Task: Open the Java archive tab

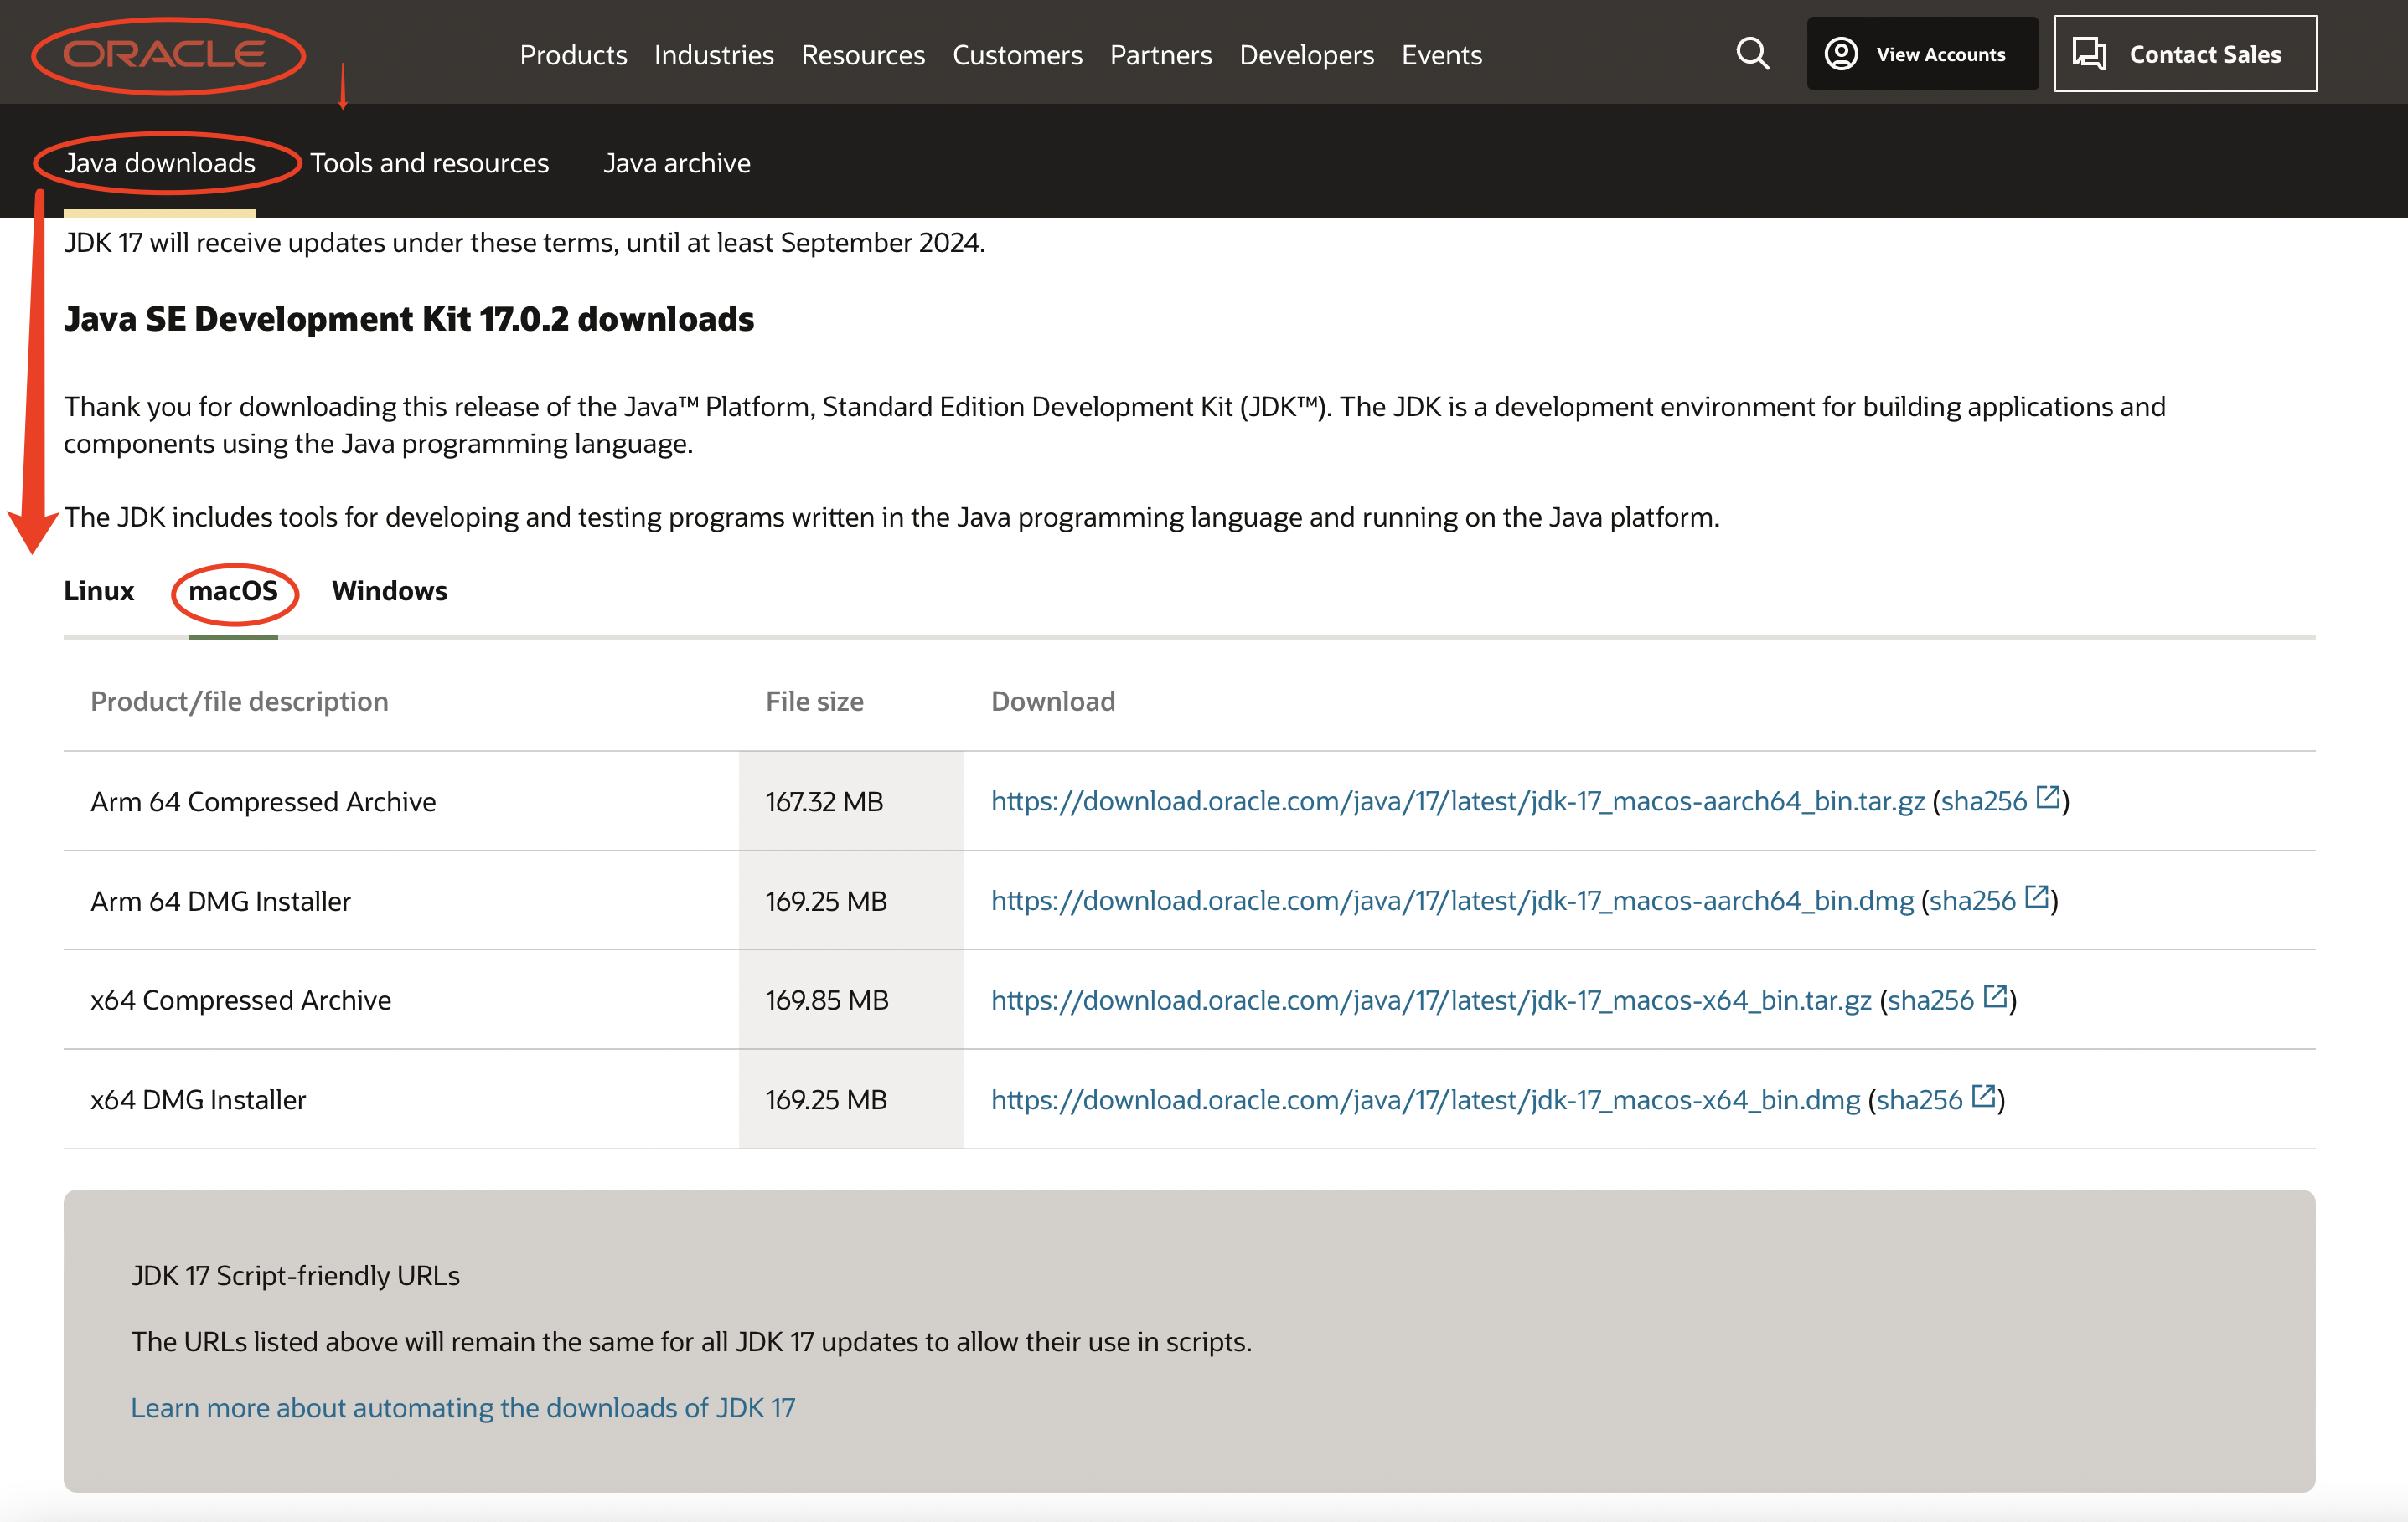Action: (677, 163)
